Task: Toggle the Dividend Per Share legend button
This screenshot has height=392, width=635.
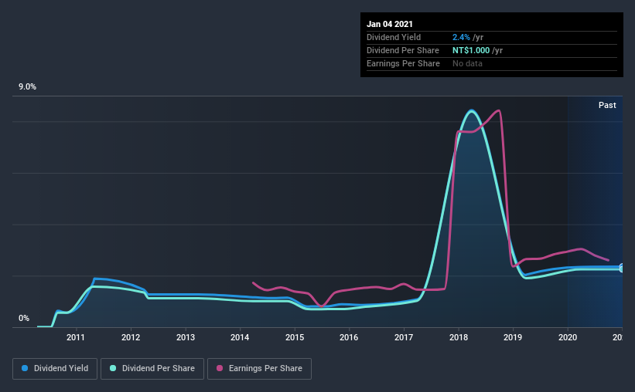Action: point(152,369)
